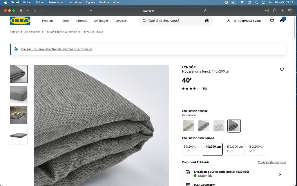The width and height of the screenshot is (297, 186).
Task: Open the Fenêtre menu
Action: pyautogui.click(x=104, y=2)
